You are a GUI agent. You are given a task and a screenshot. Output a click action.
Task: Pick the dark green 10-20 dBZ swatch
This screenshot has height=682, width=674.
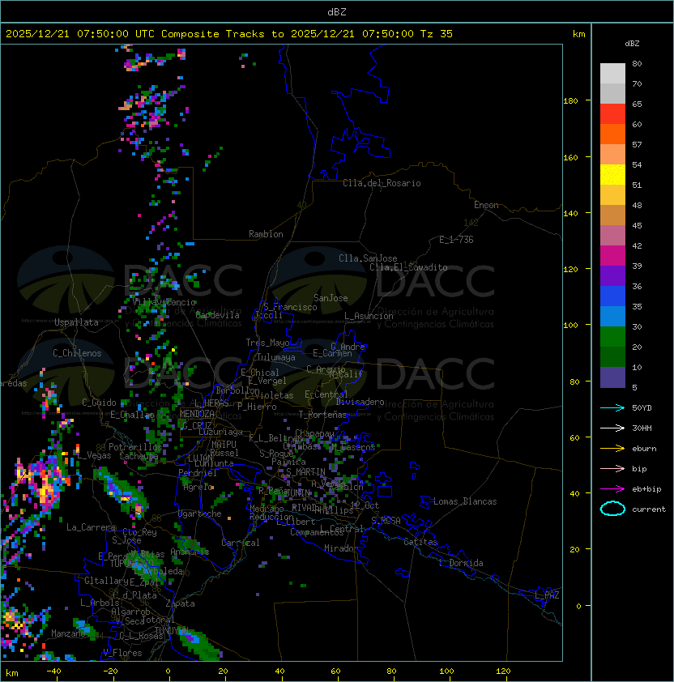tap(612, 356)
